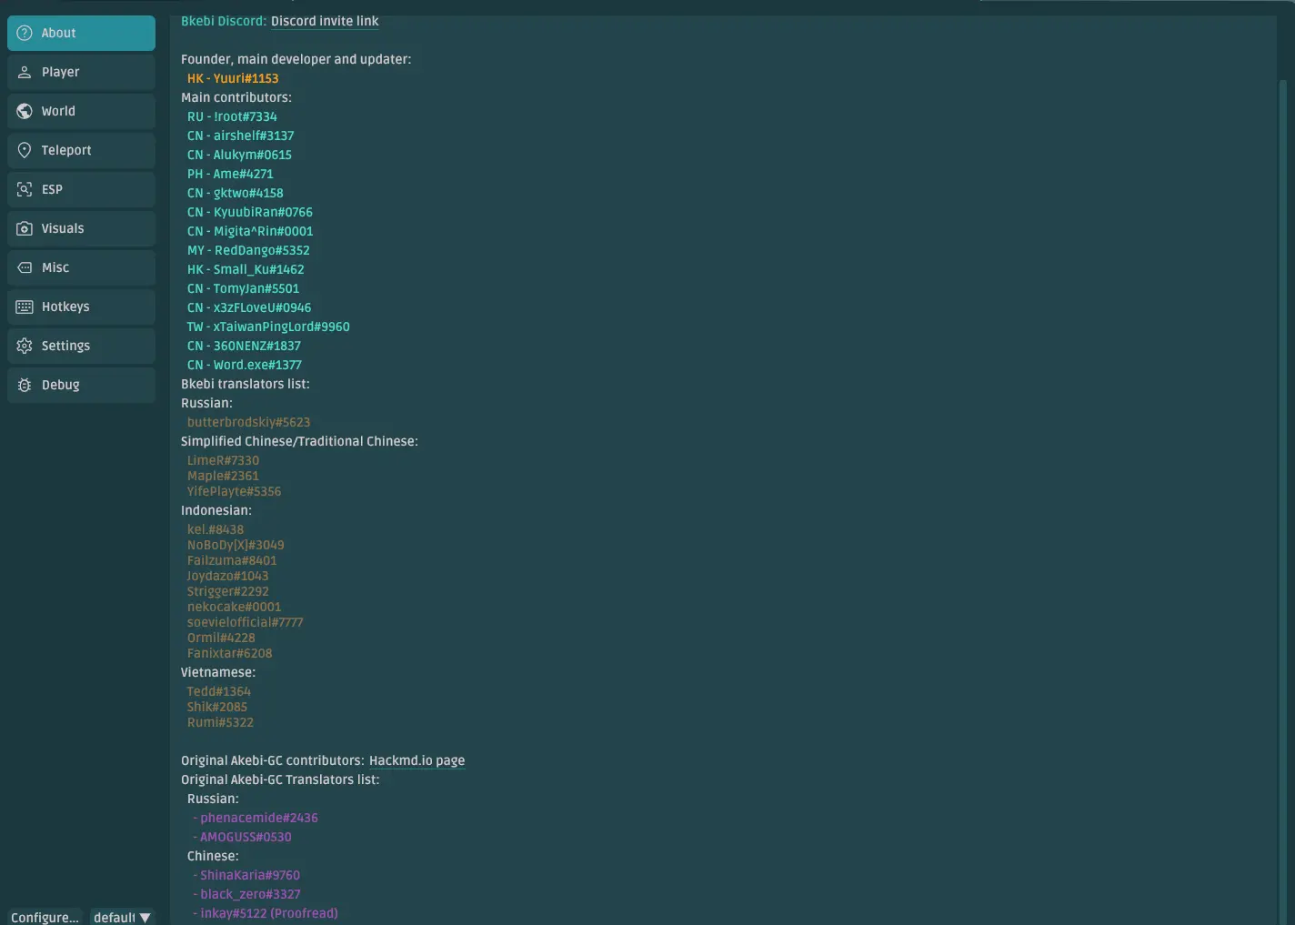
Task: Switch to the Visuals tab
Action: (x=81, y=228)
